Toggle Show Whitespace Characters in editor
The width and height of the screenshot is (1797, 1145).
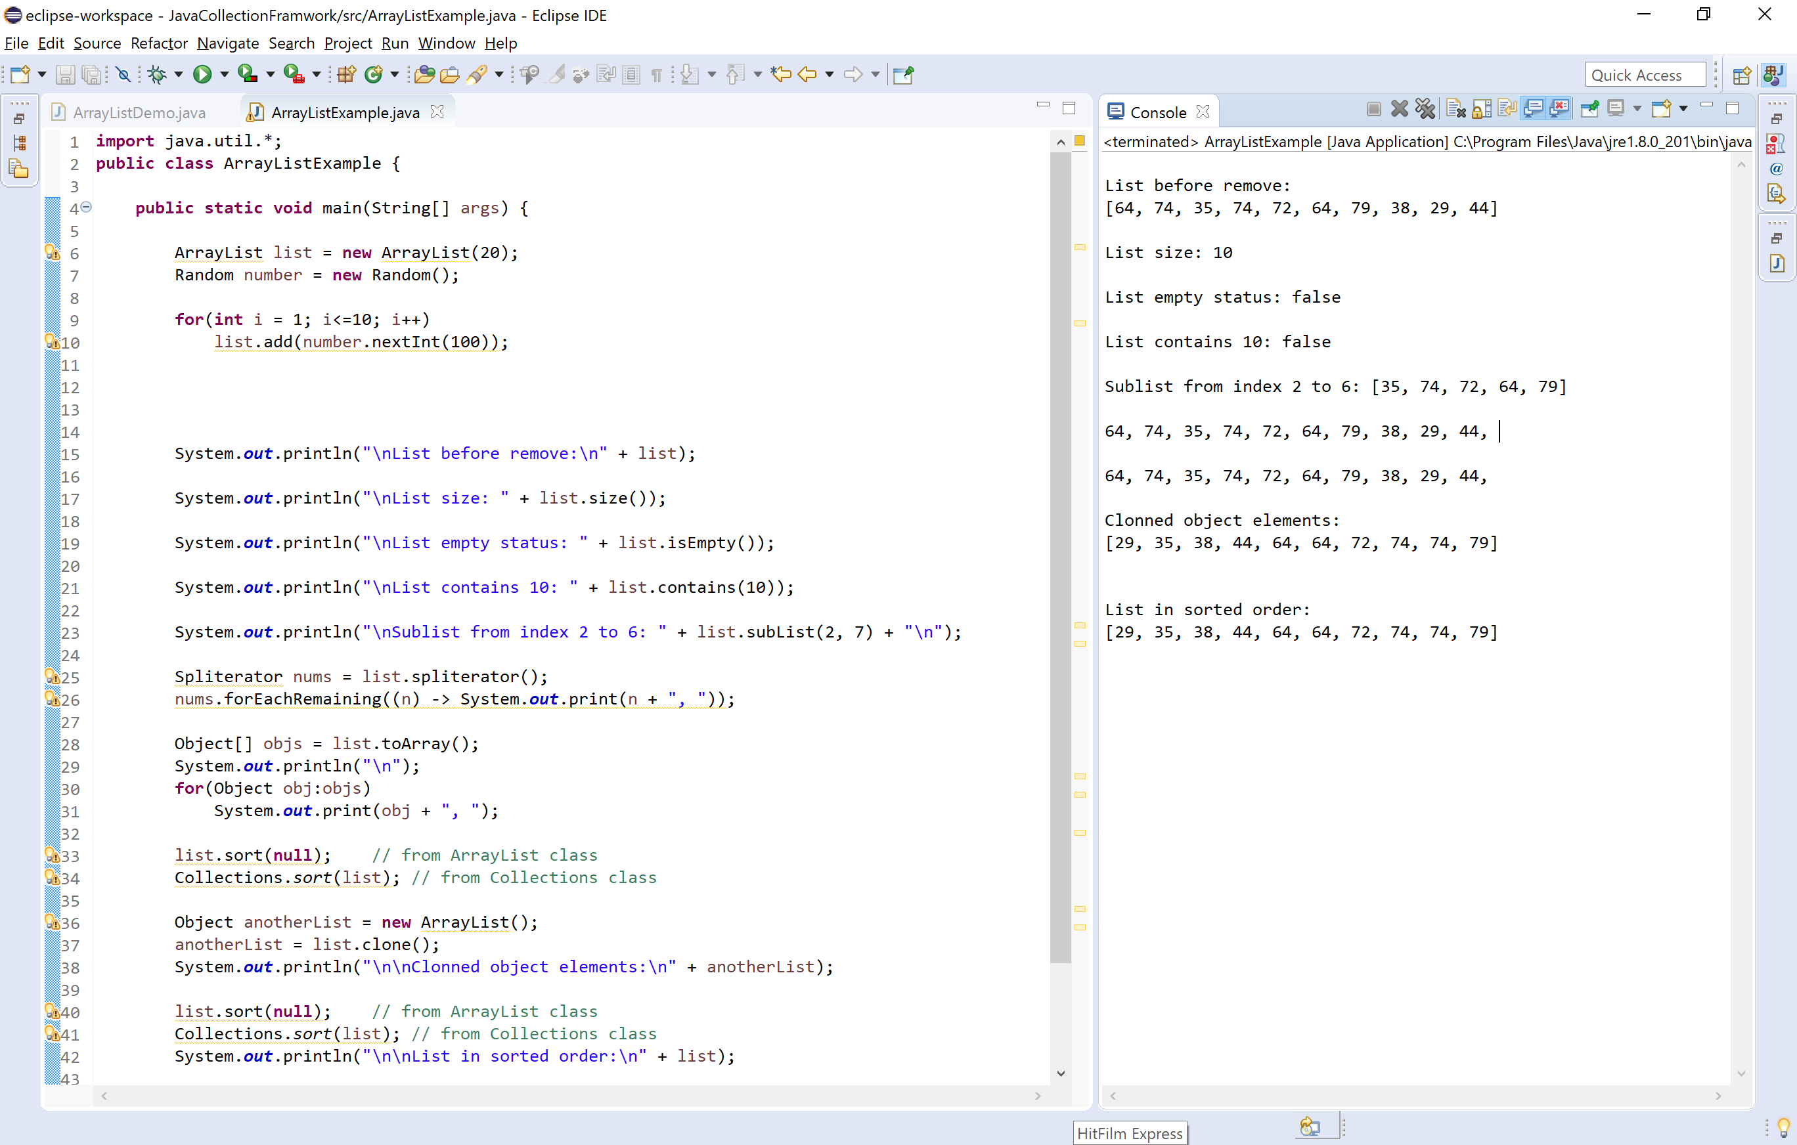pyautogui.click(x=655, y=75)
